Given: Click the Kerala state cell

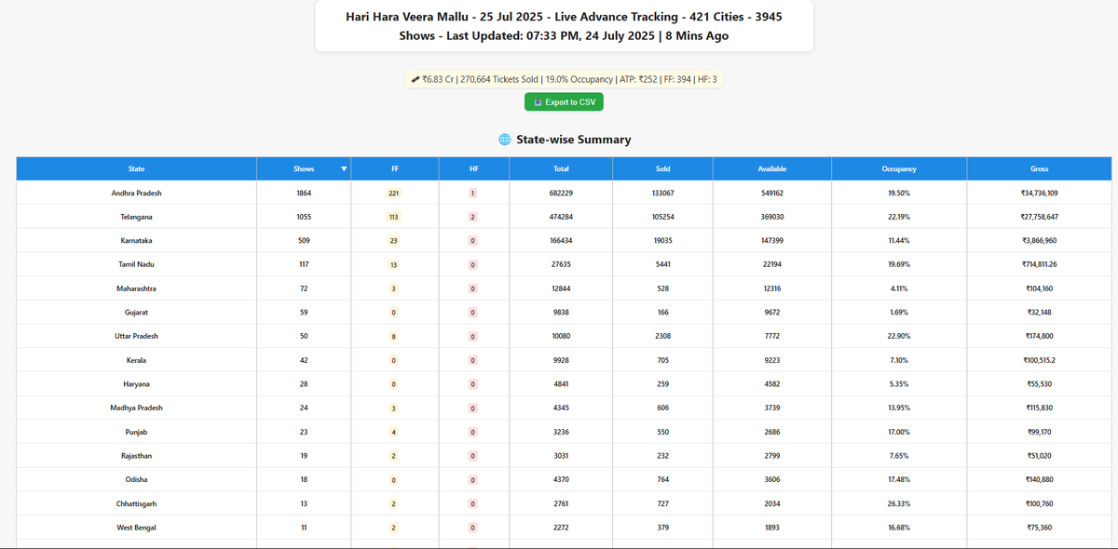Looking at the screenshot, I should 137,360.
